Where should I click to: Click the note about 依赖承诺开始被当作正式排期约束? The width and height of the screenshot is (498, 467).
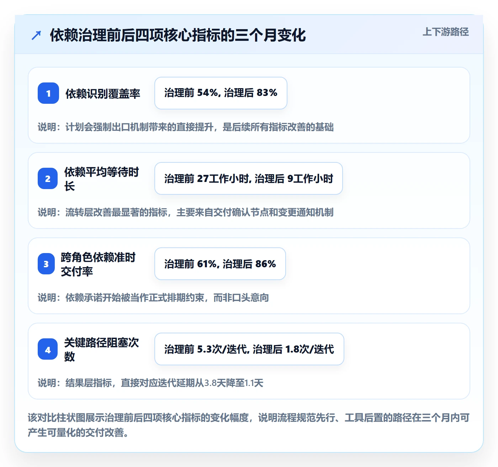pos(153,297)
